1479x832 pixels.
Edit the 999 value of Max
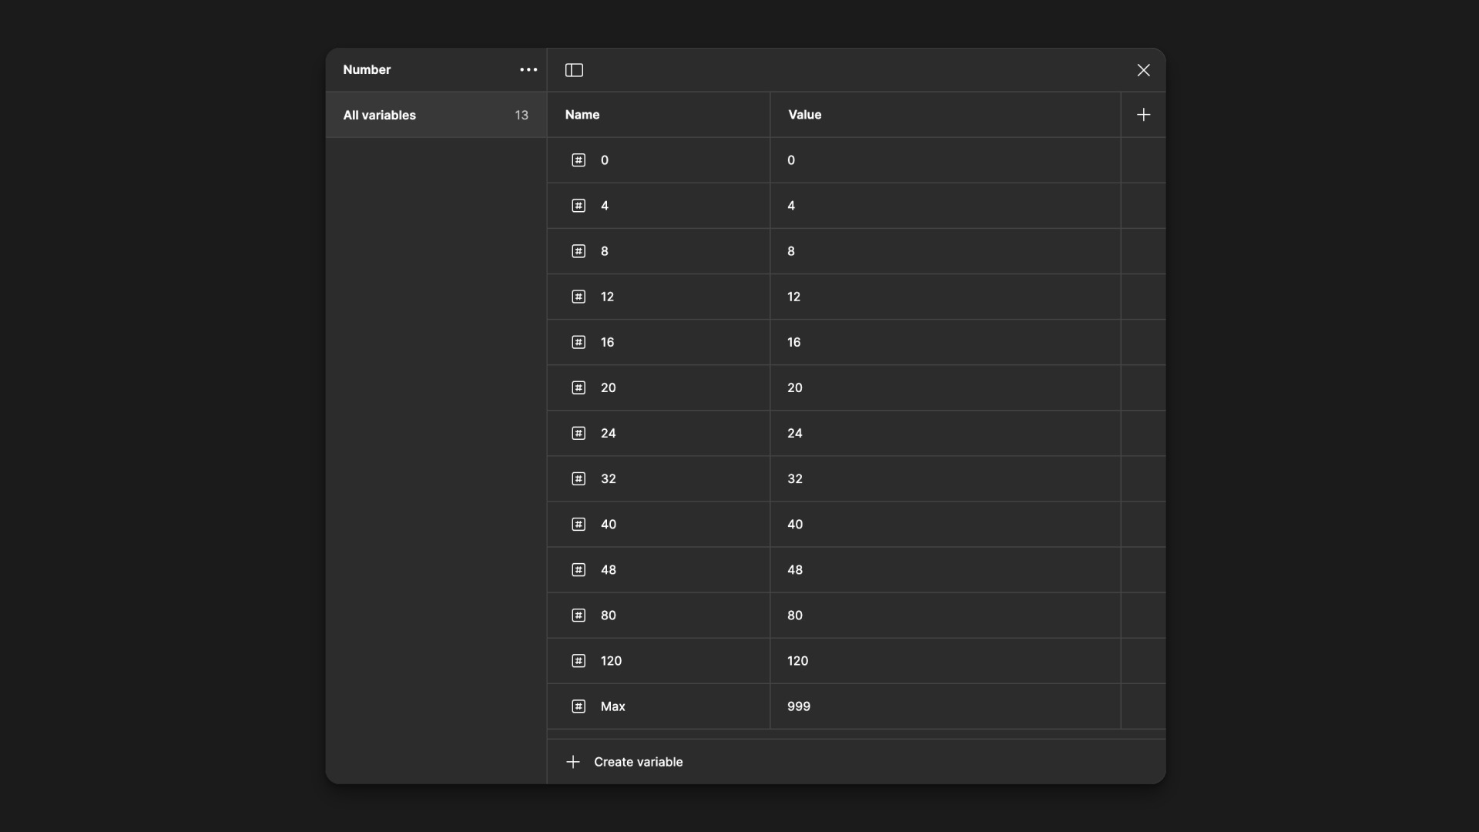click(x=798, y=706)
